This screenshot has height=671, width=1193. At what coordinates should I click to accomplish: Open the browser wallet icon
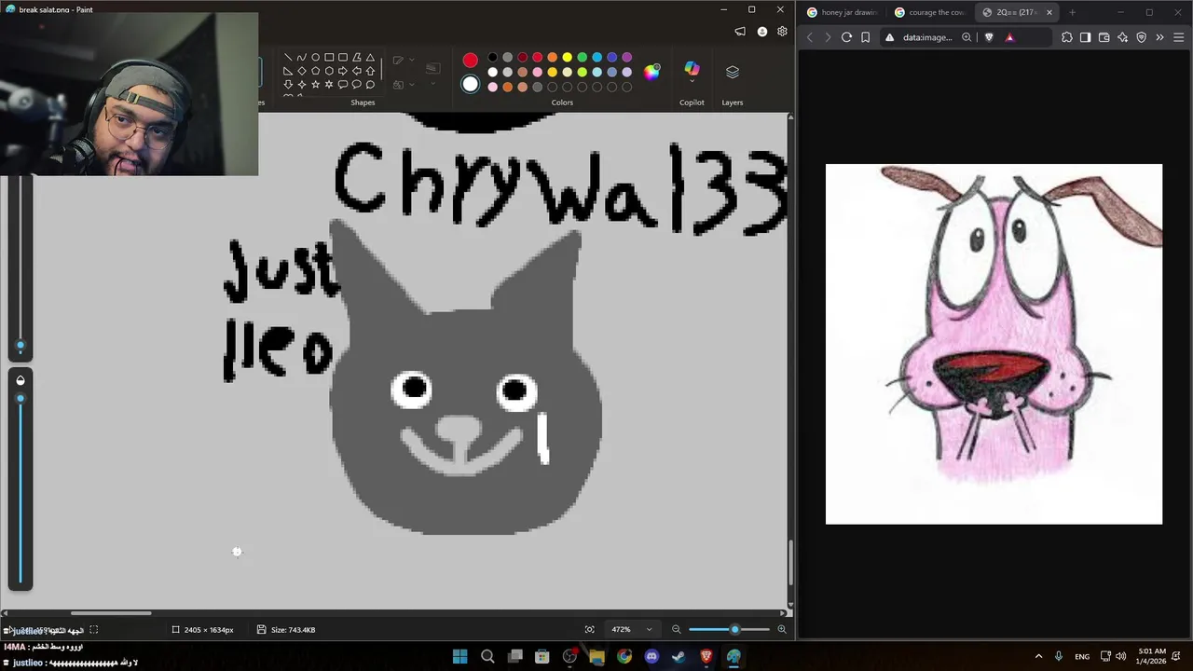pos(1104,37)
